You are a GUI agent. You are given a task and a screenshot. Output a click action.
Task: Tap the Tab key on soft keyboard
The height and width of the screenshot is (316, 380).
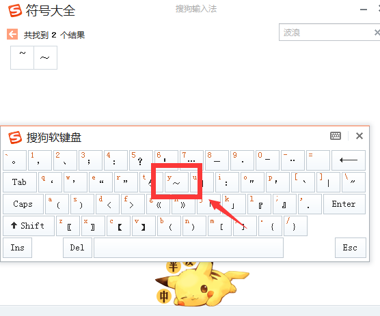(20, 182)
